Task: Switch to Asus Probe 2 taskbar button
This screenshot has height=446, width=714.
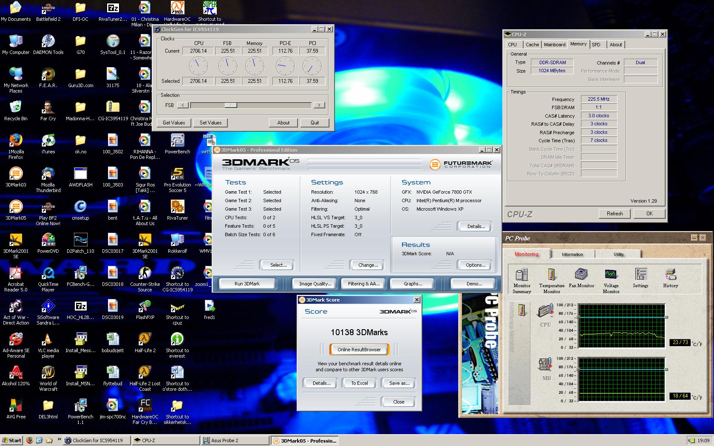Action: pos(235,440)
